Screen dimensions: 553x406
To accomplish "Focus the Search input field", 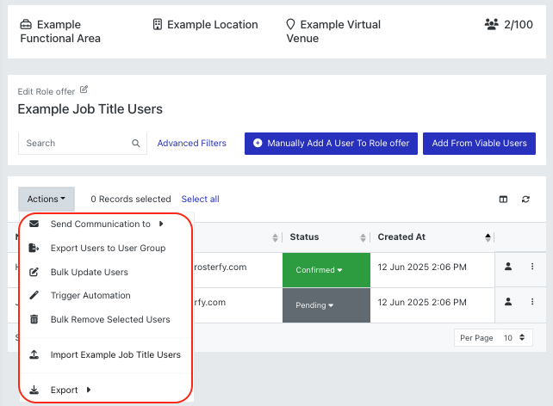I will click(83, 144).
